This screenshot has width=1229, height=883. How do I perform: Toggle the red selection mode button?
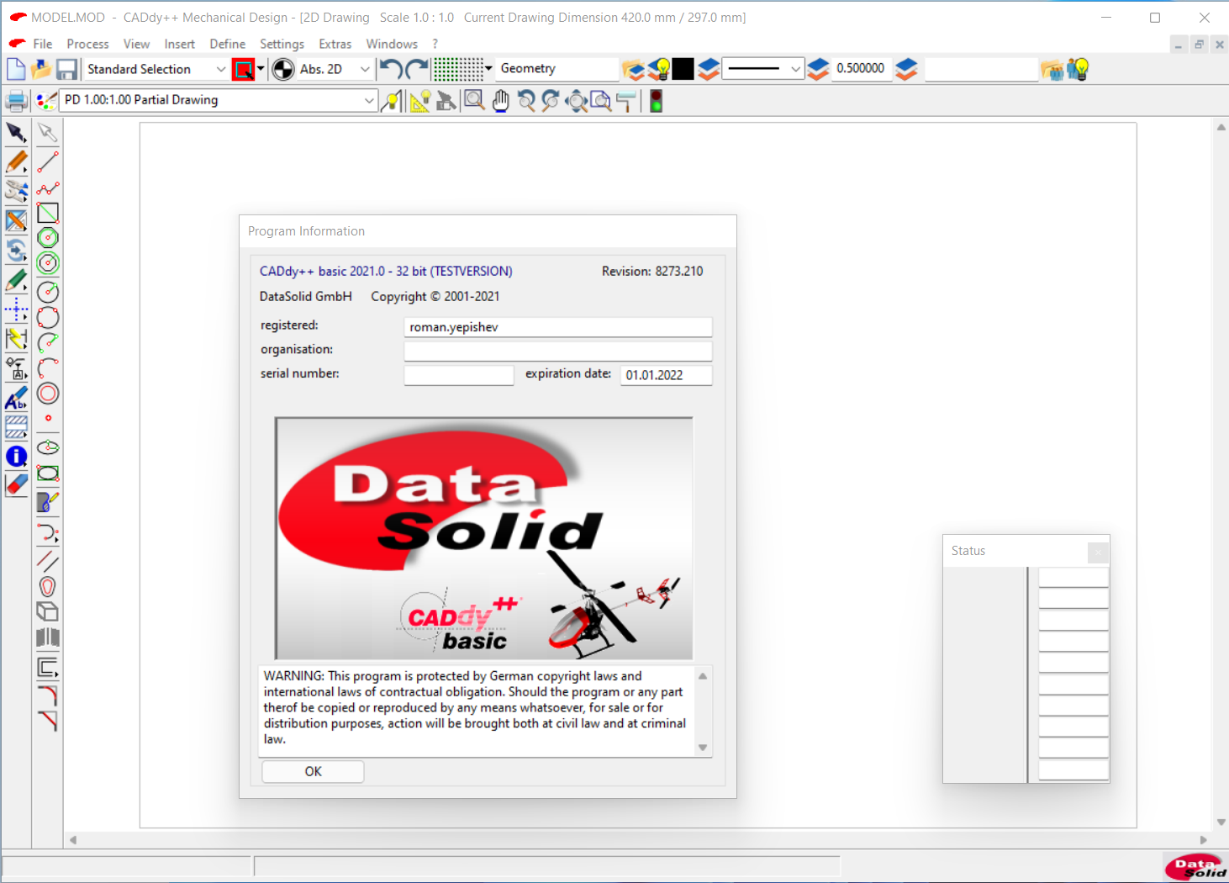(244, 69)
